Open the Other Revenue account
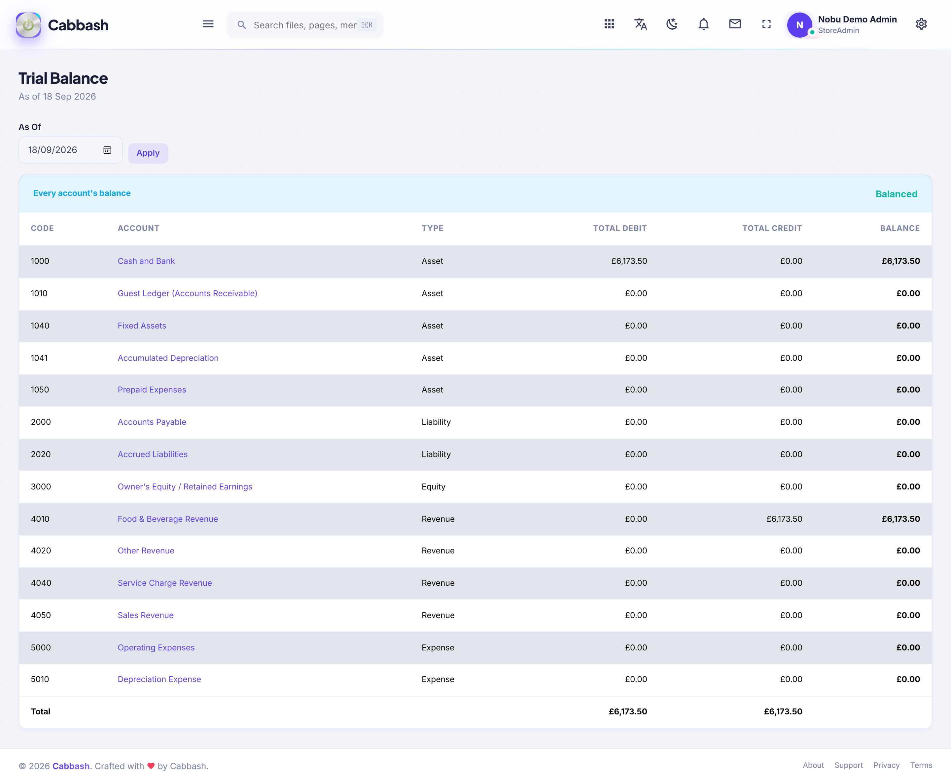Viewport: 951px width, 783px height. tap(146, 551)
